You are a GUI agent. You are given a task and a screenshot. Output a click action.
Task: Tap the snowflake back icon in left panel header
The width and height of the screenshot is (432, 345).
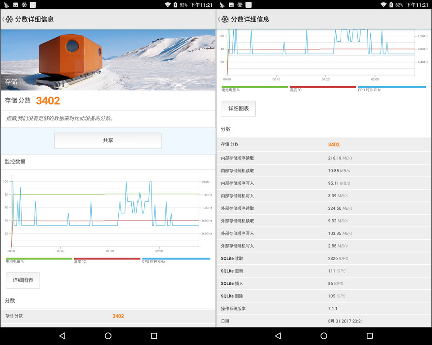tap(9, 19)
